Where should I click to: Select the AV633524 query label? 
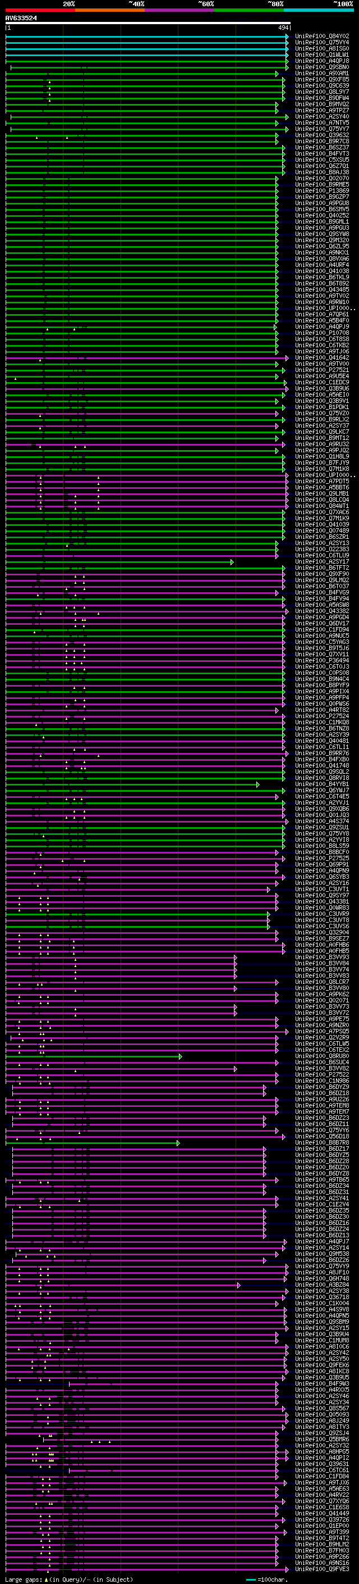point(21,18)
